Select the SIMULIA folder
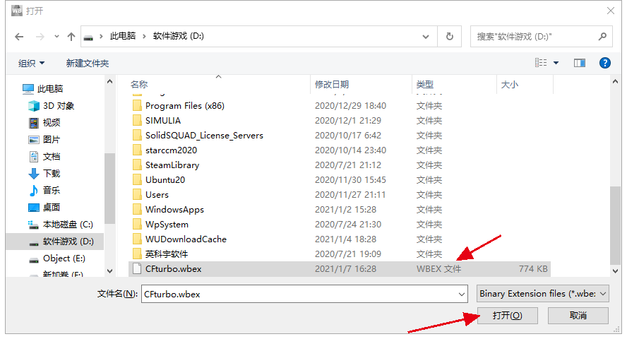The width and height of the screenshot is (627, 339). coord(162,120)
